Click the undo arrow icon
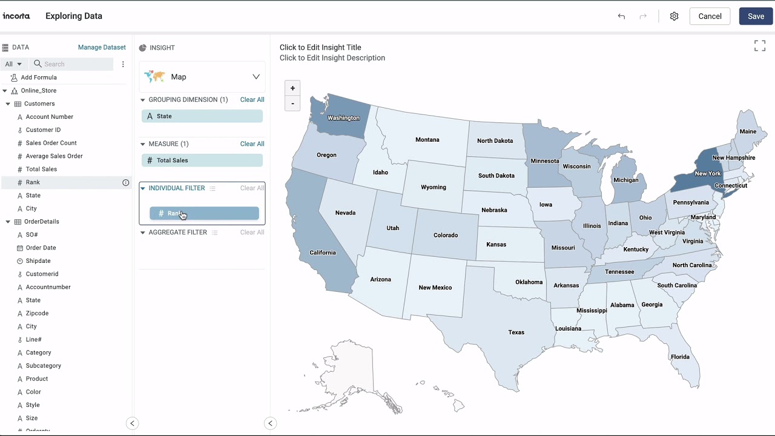This screenshot has width=775, height=436. pos(621,16)
